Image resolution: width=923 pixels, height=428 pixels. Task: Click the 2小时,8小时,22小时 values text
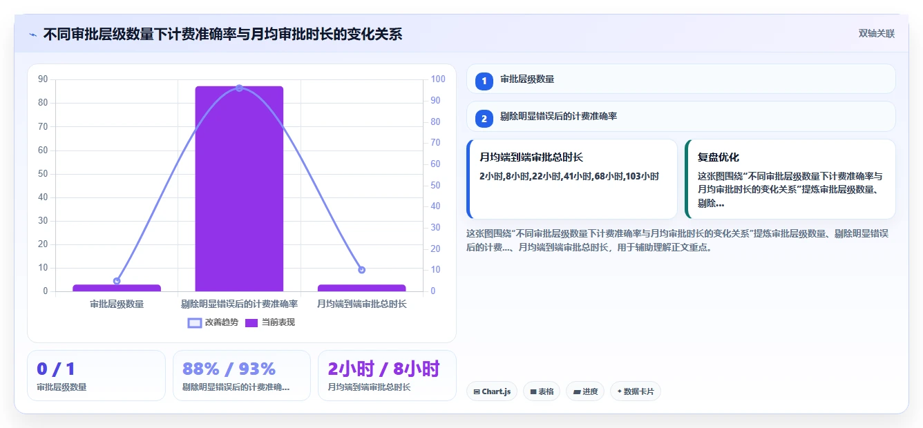(569, 176)
